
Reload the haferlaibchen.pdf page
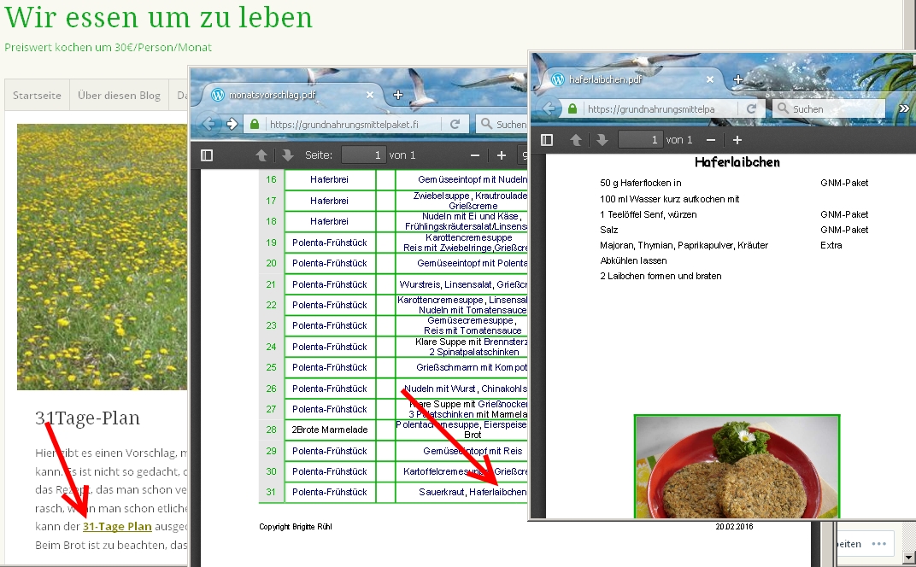[x=751, y=109]
